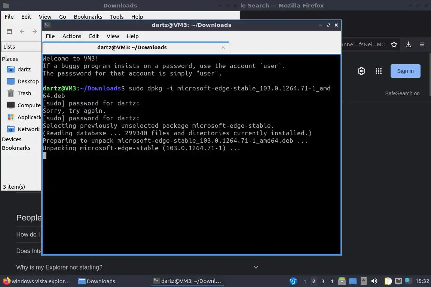Switch to workspace 4
Image resolution: width=431 pixels, height=287 pixels.
(332, 281)
